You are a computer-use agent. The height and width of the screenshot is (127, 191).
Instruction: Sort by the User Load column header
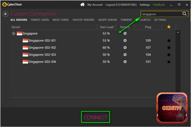click(106, 27)
